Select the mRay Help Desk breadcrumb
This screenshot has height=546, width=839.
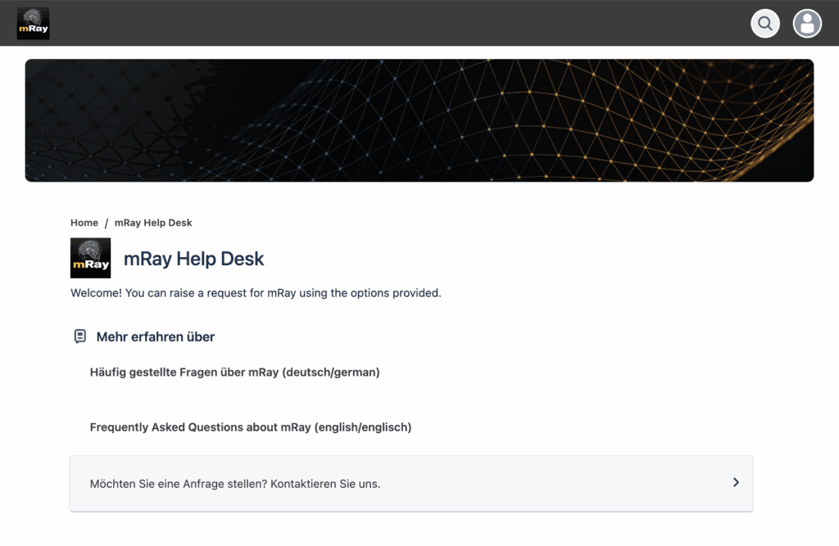(153, 223)
